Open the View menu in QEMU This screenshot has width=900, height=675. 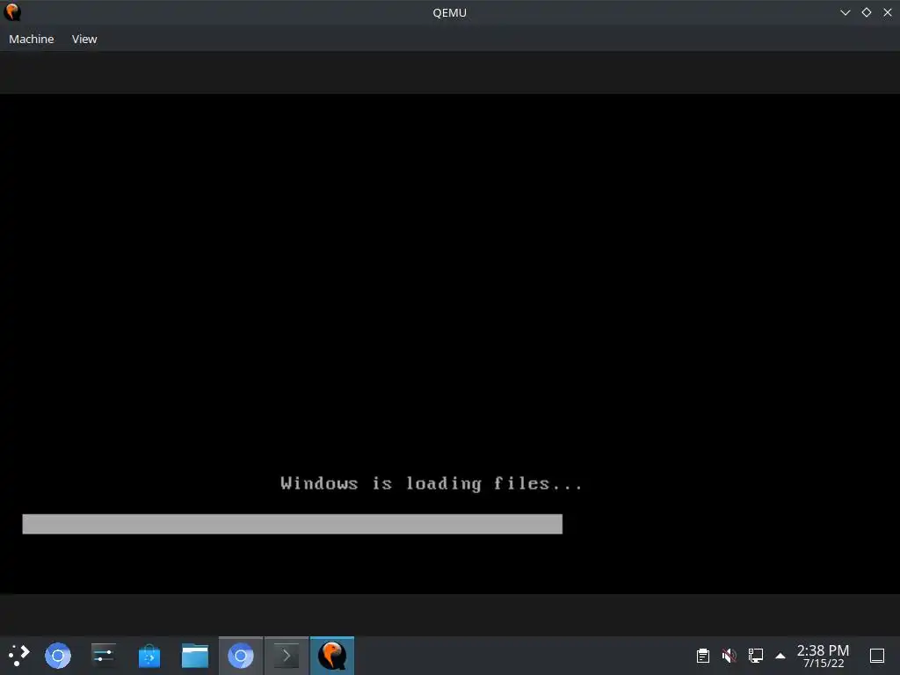(x=84, y=39)
